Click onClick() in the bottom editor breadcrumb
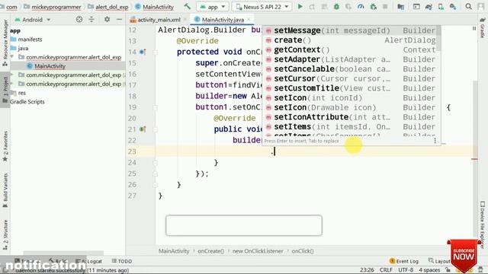The image size is (488, 274). click(303, 250)
